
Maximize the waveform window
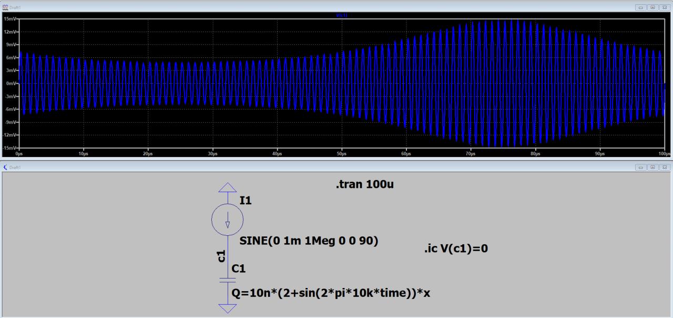(653, 7)
